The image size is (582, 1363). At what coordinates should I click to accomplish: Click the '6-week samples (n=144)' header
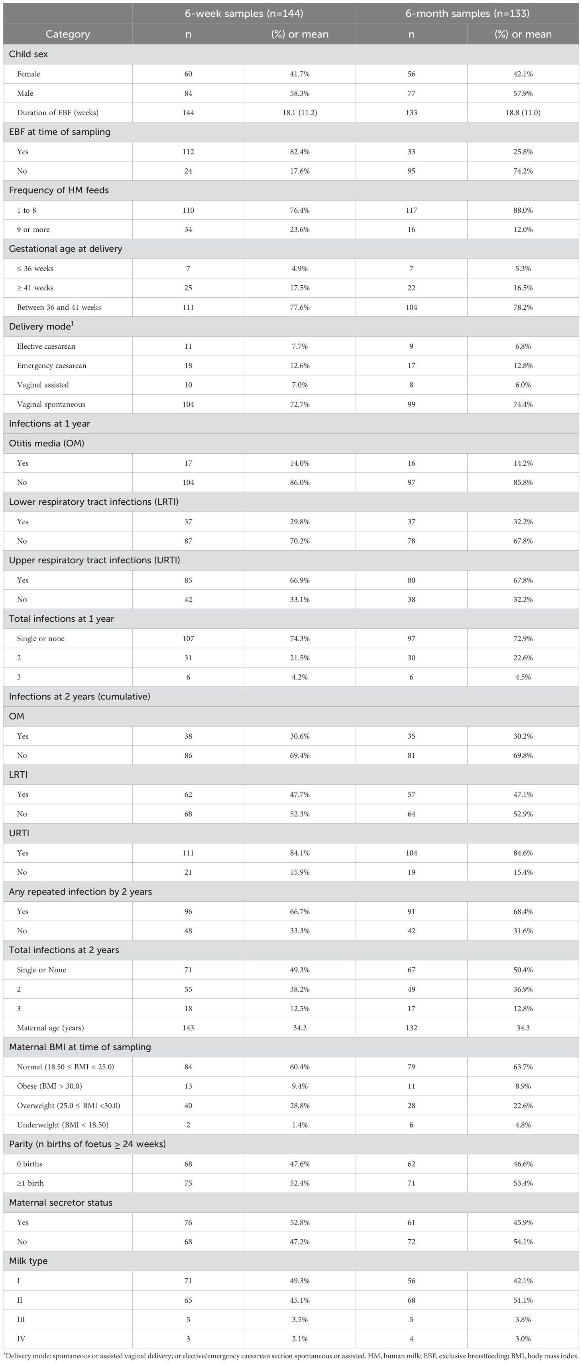[x=244, y=14]
